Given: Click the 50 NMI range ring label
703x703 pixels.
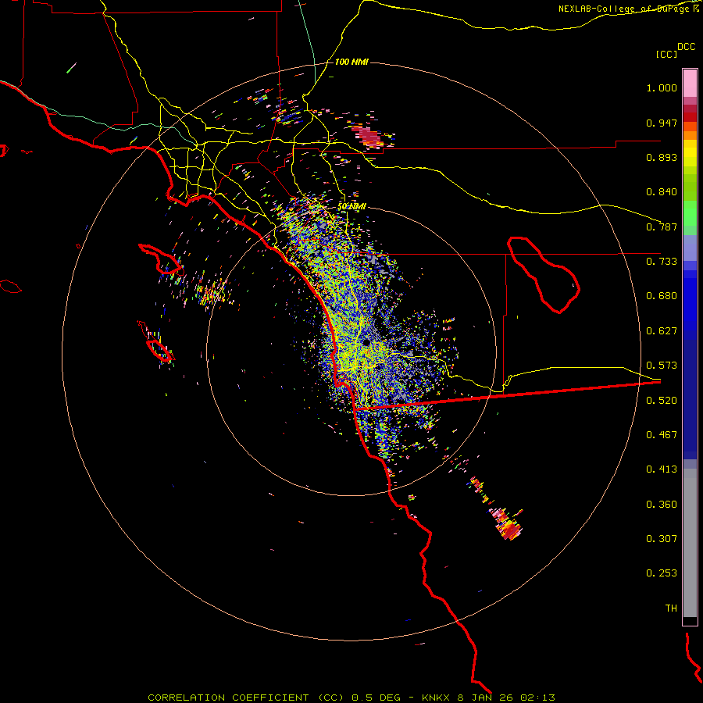Looking at the screenshot, I should (352, 207).
